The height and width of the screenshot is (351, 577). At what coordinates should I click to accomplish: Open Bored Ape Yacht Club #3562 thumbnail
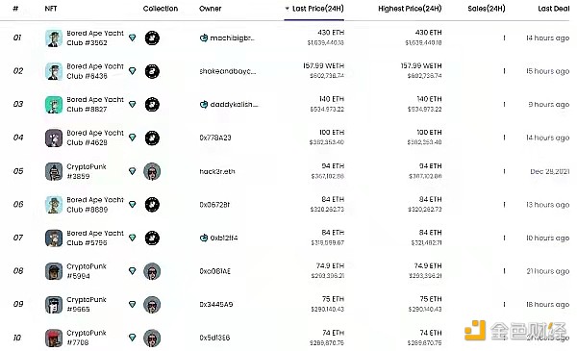pos(54,38)
